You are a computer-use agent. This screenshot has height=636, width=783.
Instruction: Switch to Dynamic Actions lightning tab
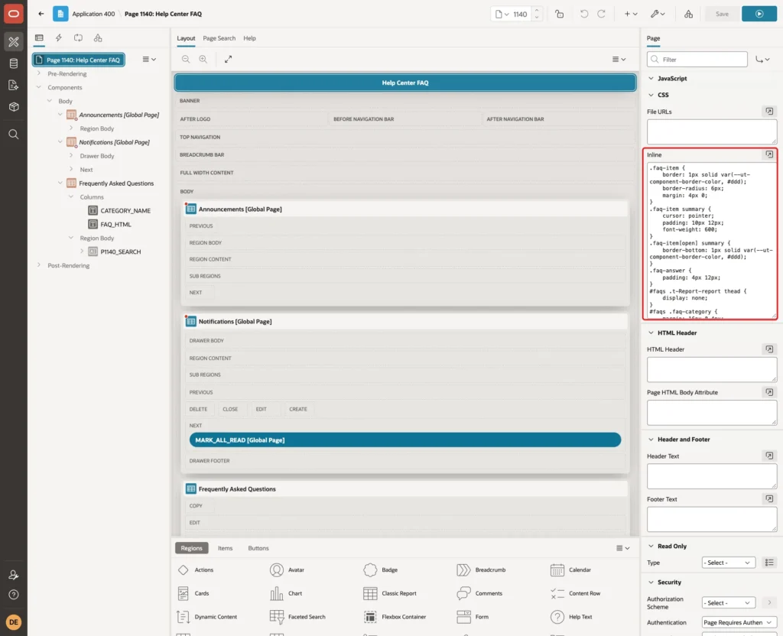tap(58, 38)
